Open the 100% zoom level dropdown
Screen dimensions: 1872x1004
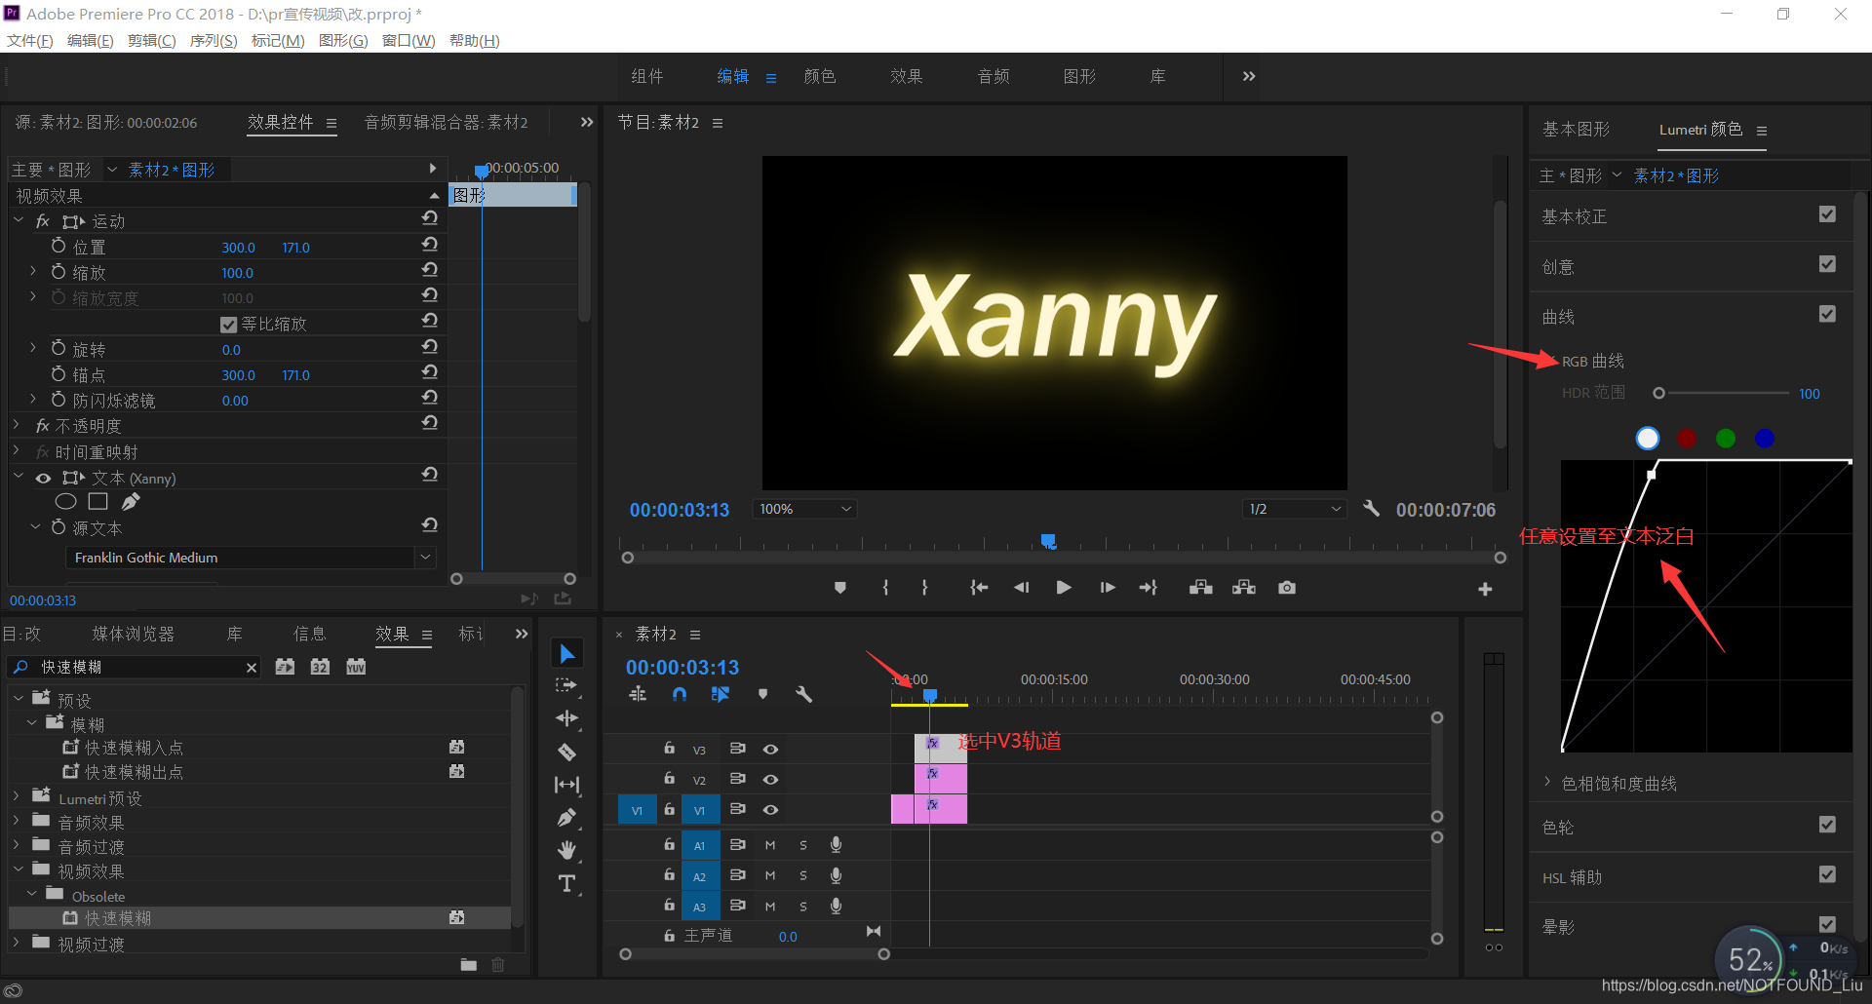[x=805, y=509]
